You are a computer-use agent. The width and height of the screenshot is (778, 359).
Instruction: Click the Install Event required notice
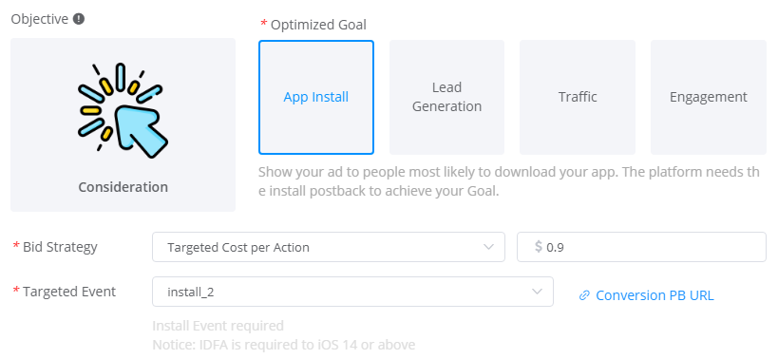tap(218, 326)
